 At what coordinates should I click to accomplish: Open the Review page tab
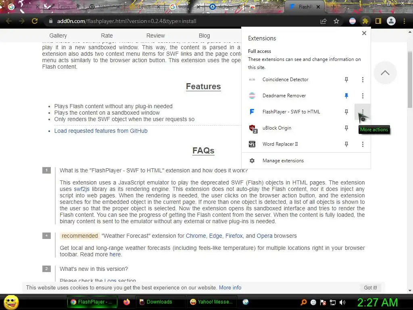[x=156, y=36]
